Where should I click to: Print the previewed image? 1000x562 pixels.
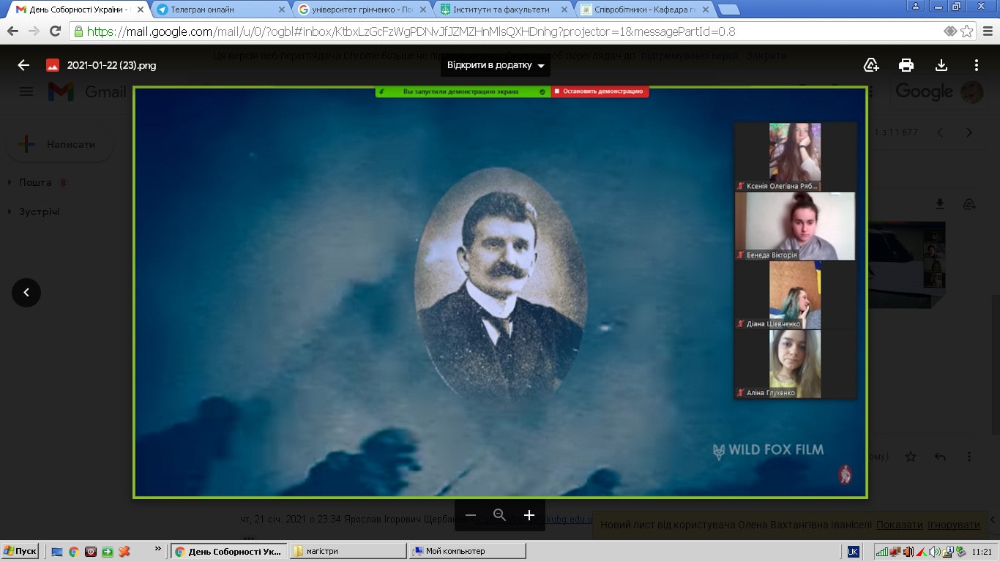click(x=906, y=65)
